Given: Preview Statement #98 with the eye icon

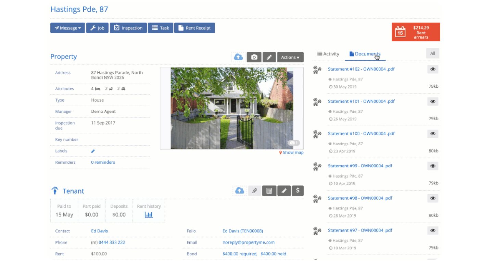Looking at the screenshot, I should pyautogui.click(x=433, y=198).
